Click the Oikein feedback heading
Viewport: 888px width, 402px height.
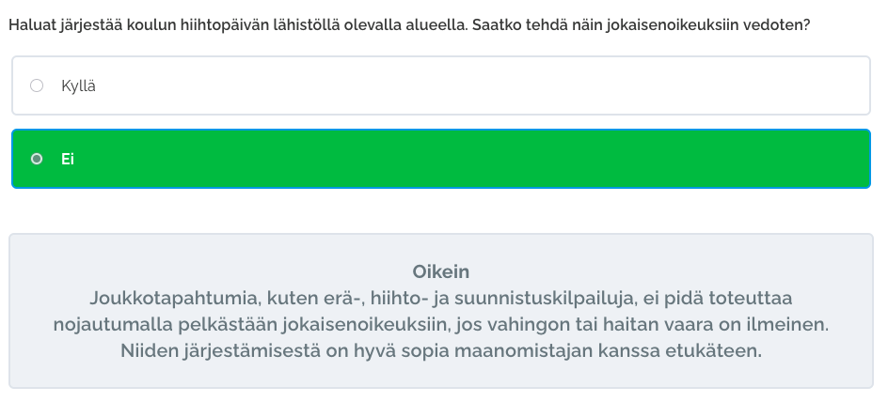coord(440,272)
